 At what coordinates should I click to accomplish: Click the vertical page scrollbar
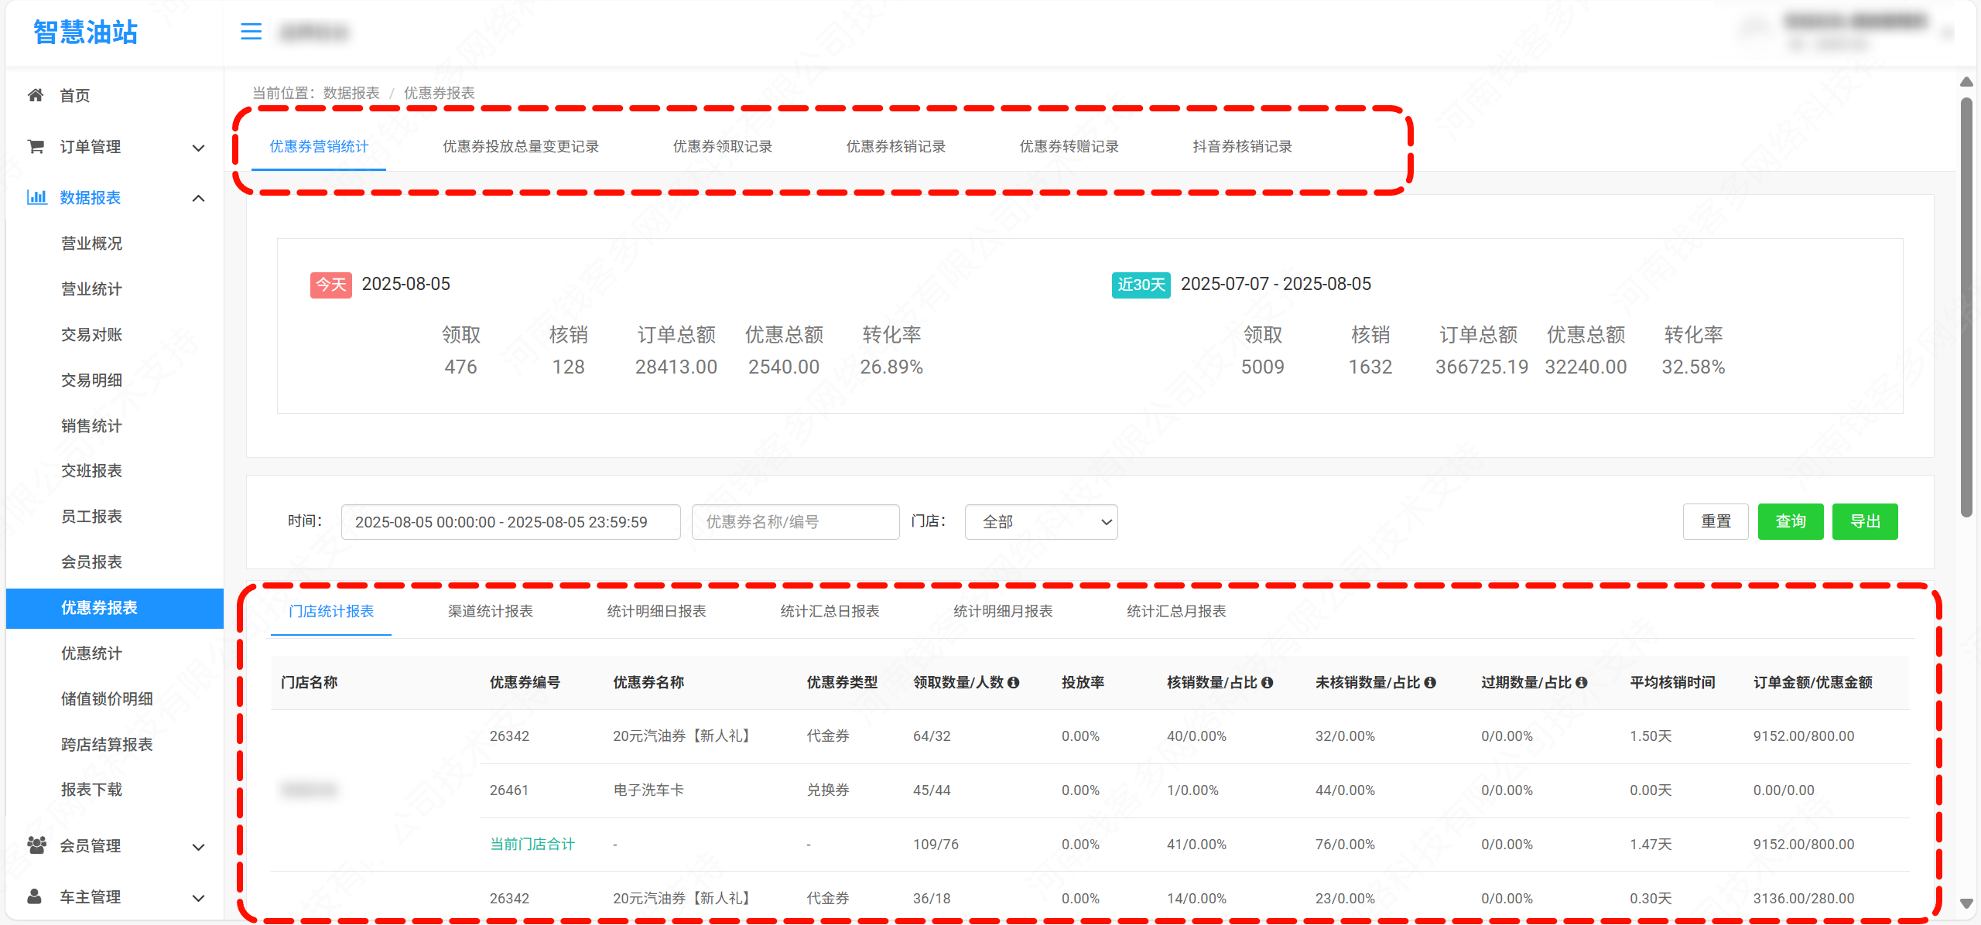(x=1966, y=309)
